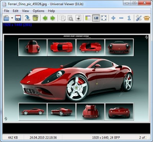153x142 pixels.
Task: Open the File menu
Action: pos(7,11)
